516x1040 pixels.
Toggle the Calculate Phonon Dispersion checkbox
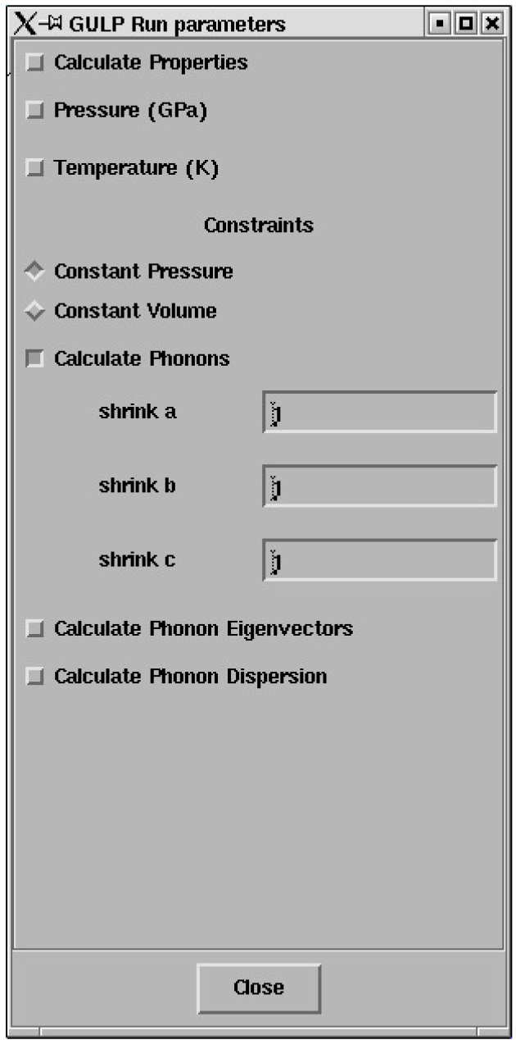[x=35, y=677]
